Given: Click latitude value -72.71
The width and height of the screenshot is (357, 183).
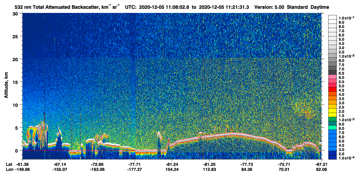Looking at the screenshot, I should (285, 164).
